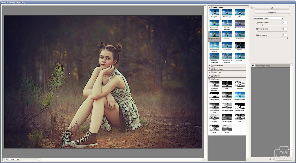Select the Акварель filter thumbnail
This screenshot has height=163, width=296.
click(x=214, y=12)
